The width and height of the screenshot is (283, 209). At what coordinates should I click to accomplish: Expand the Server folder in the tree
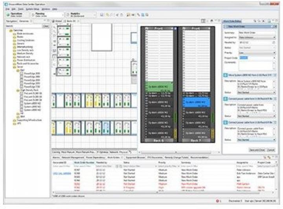[x=15, y=67]
